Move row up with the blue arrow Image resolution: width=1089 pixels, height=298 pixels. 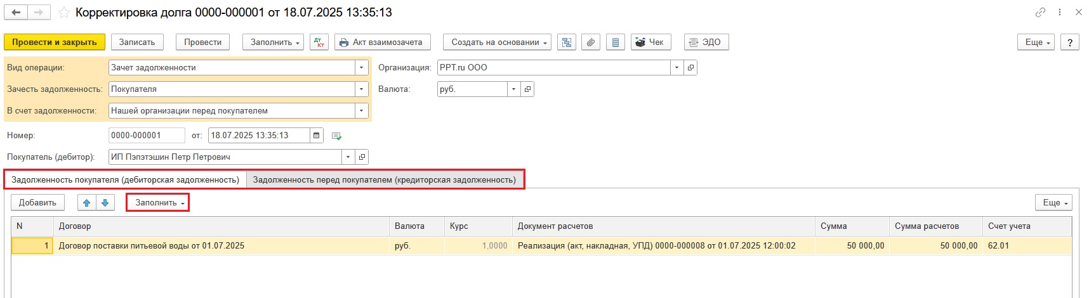(x=87, y=203)
